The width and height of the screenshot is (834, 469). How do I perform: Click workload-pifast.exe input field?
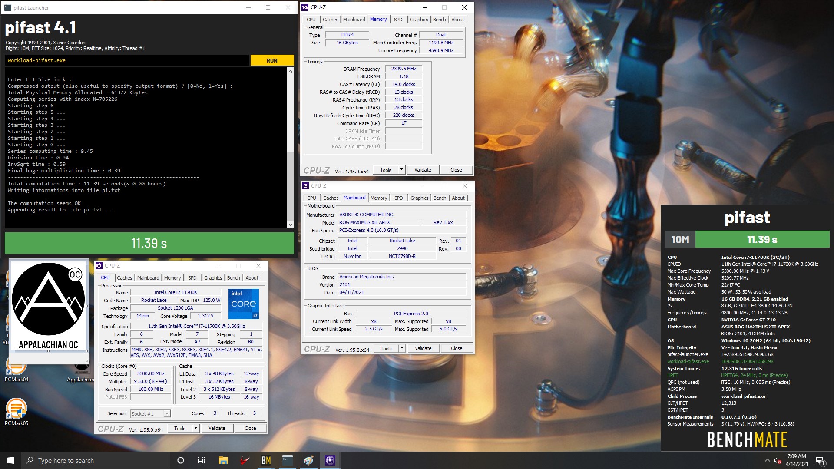[x=127, y=60]
